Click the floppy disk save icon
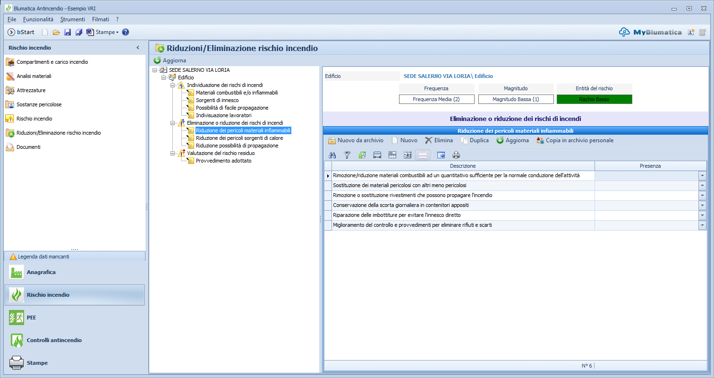 click(68, 32)
